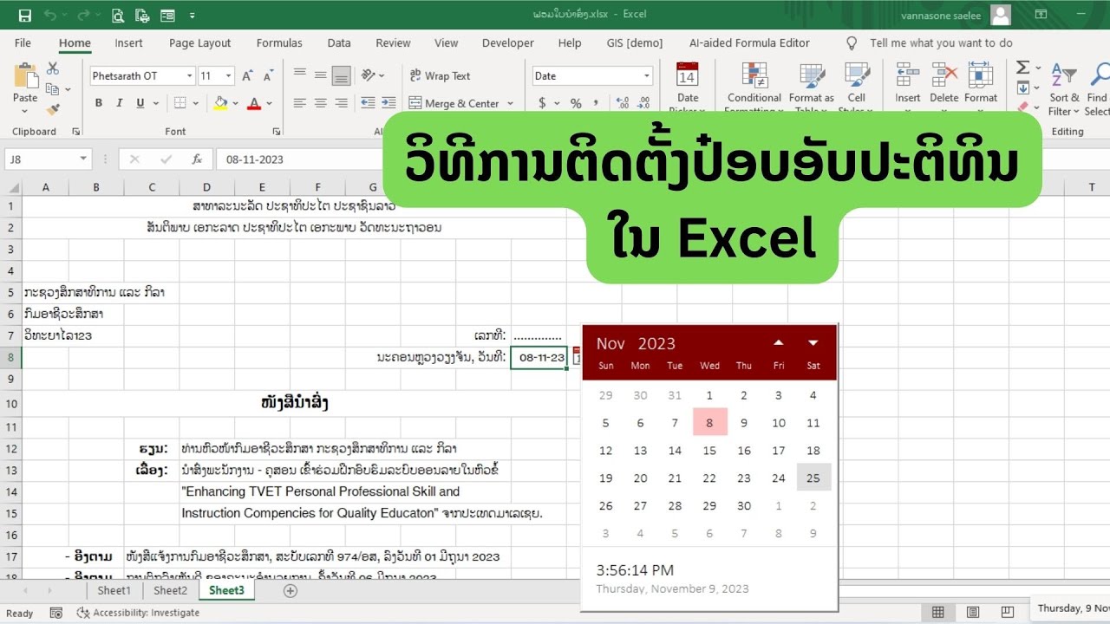Open Print Preview from Quick Access Toolbar
The height and width of the screenshot is (624, 1110).
(118, 15)
